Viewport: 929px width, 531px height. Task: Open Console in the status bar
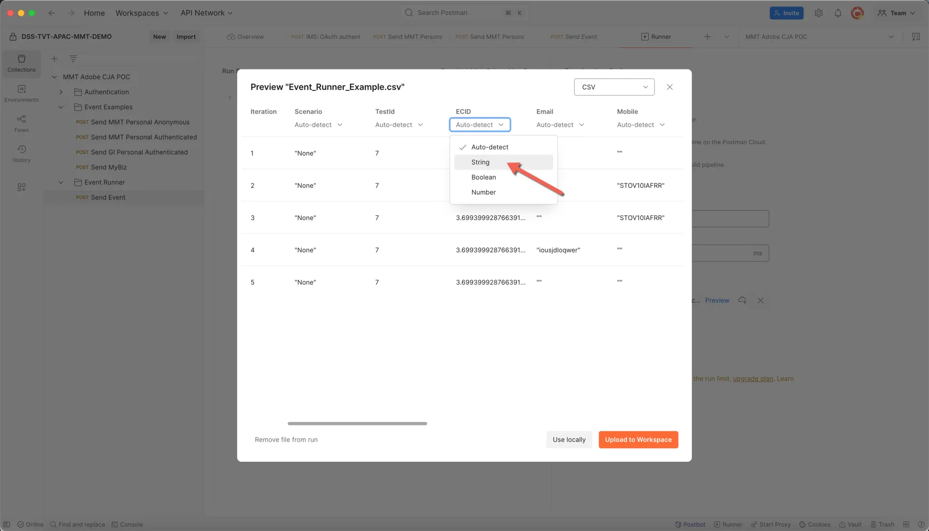pyautogui.click(x=127, y=525)
